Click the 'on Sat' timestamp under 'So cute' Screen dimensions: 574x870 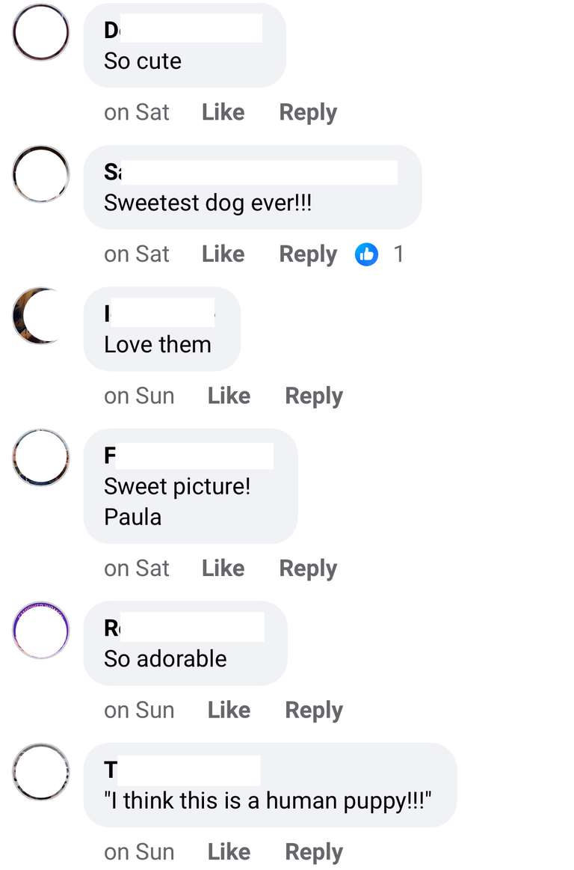(138, 112)
